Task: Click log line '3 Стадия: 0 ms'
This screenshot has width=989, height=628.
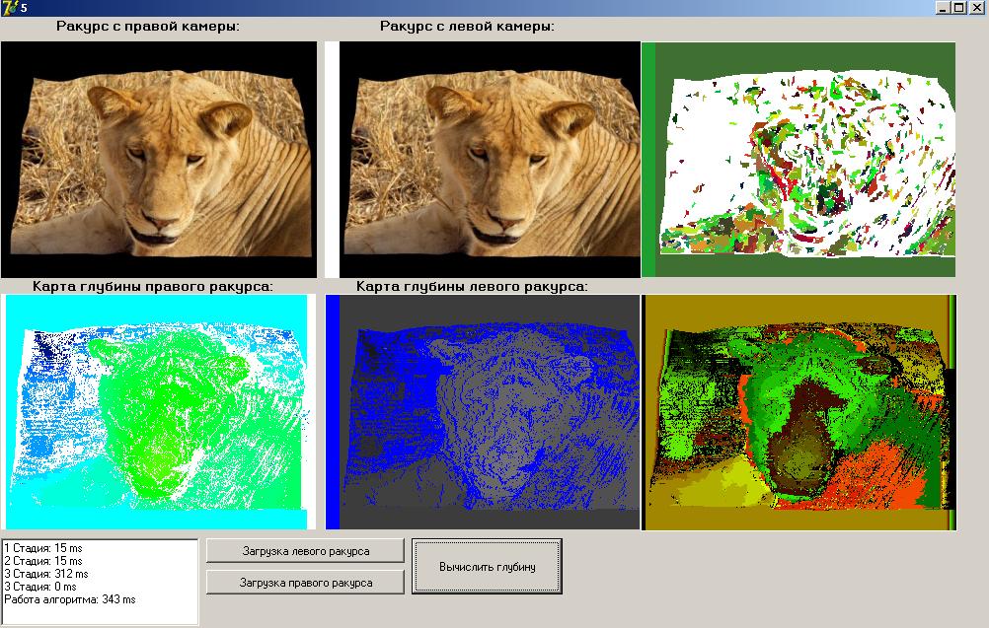Action: (x=39, y=587)
